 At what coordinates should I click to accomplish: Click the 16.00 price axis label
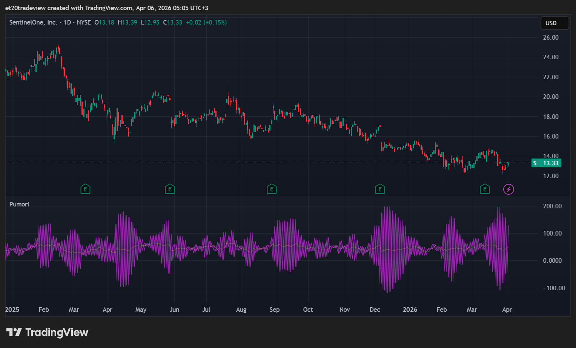[x=551, y=136]
